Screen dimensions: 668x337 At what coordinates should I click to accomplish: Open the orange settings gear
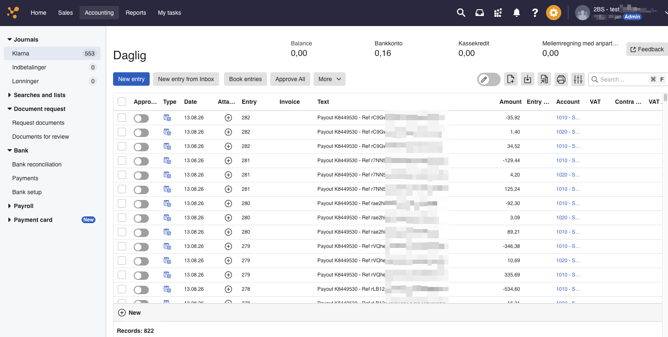553,13
